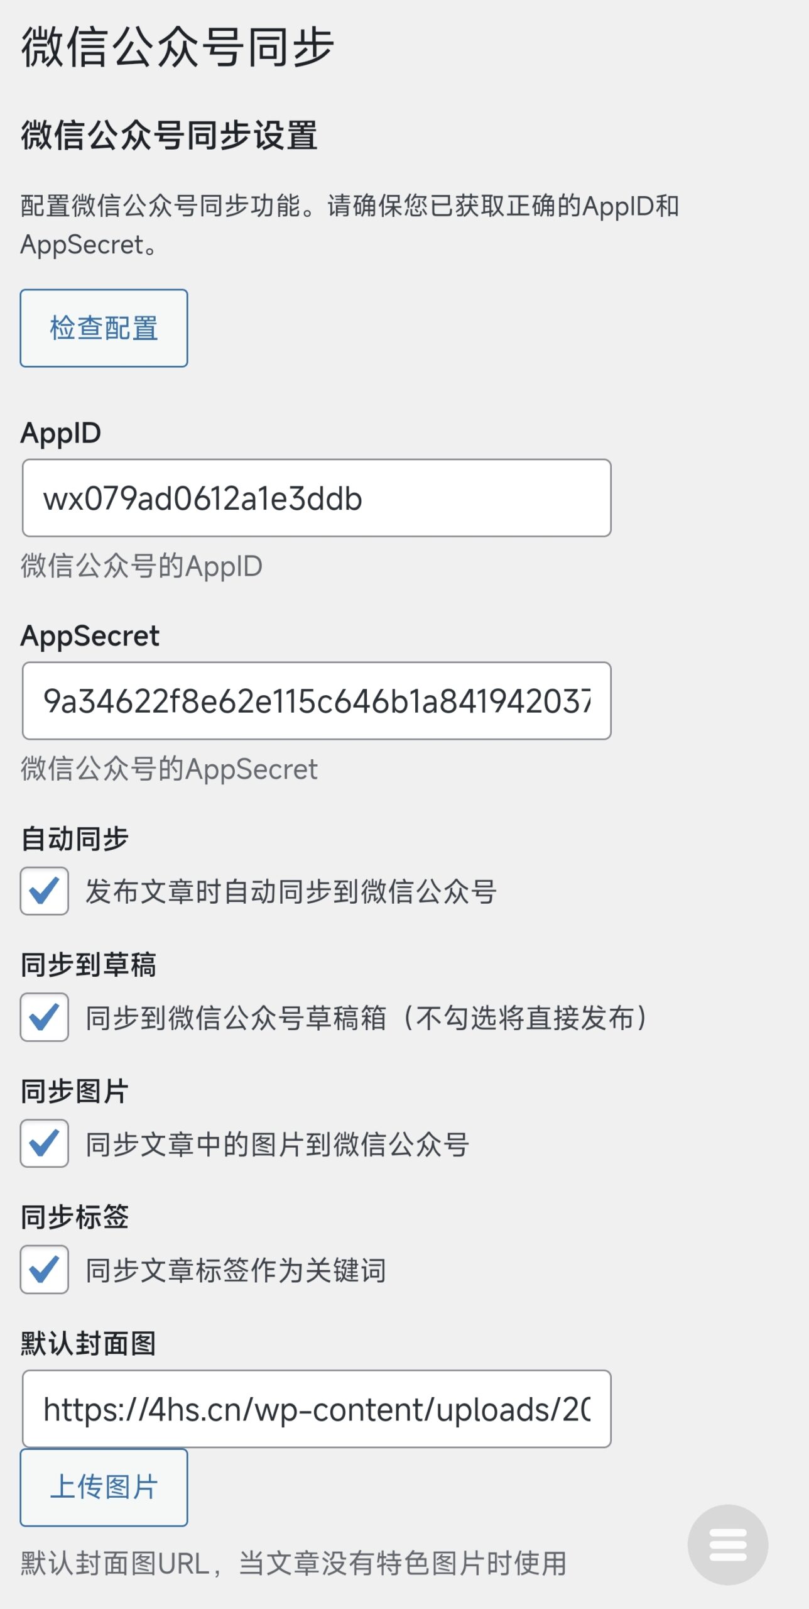This screenshot has height=1609, width=809.
Task: Toggle the 自动同步 checkbox
Action: [x=44, y=891]
